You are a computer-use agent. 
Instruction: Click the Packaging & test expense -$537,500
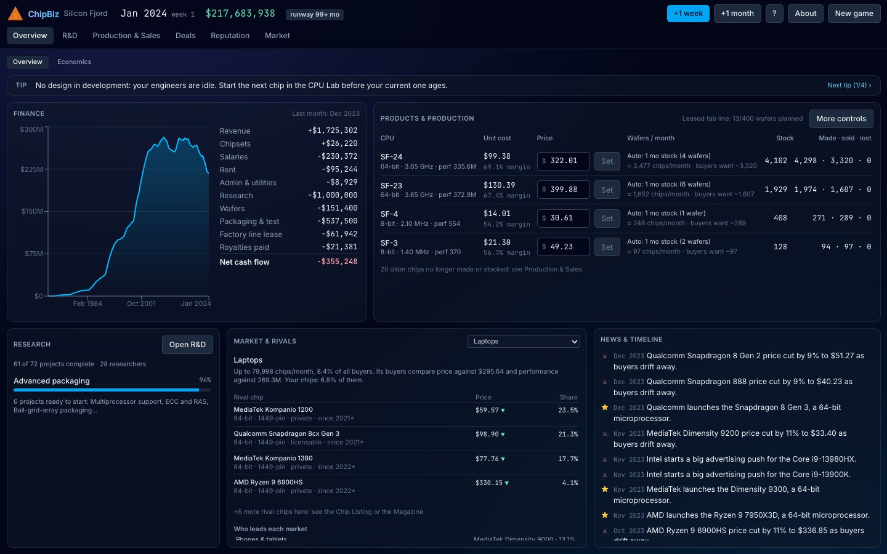pos(337,221)
